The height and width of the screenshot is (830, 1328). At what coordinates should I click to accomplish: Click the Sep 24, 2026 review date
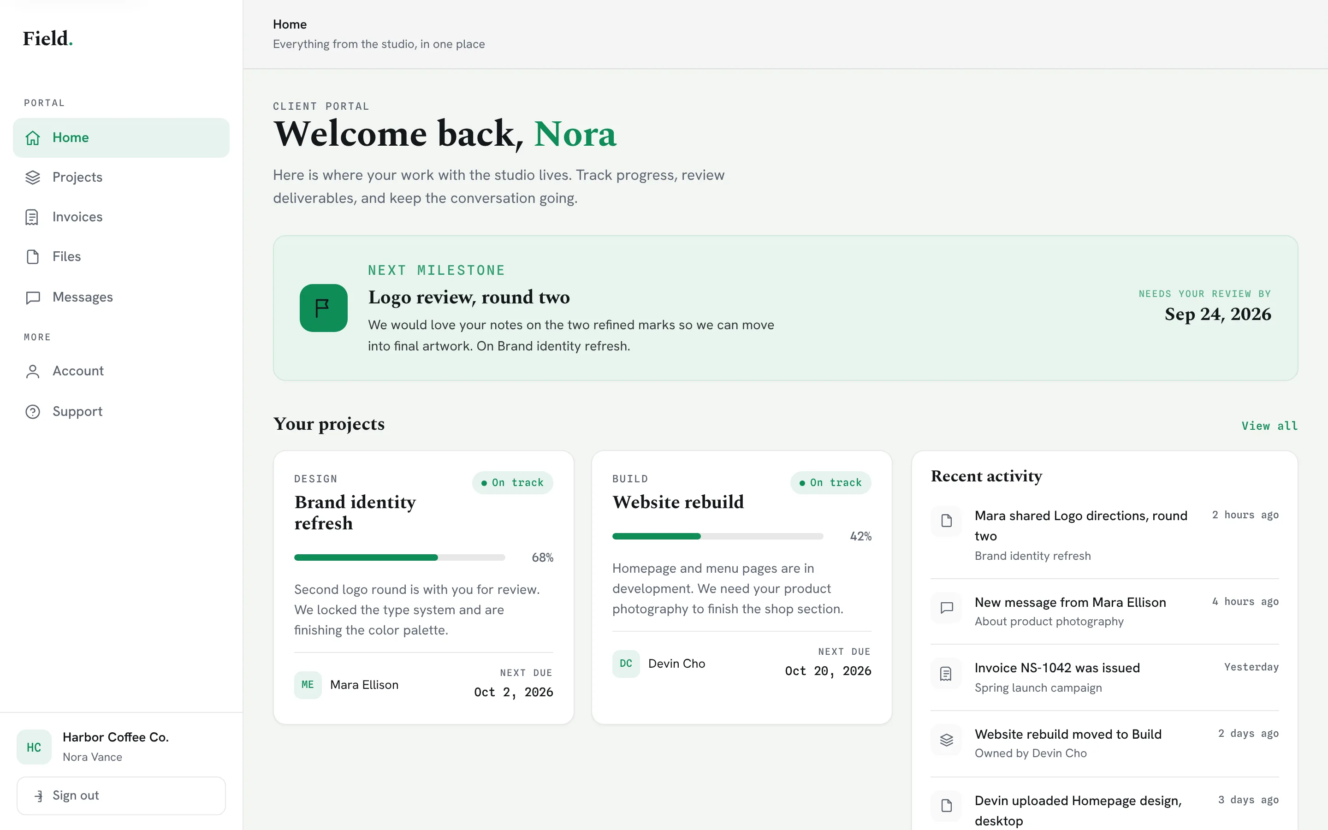coord(1218,314)
